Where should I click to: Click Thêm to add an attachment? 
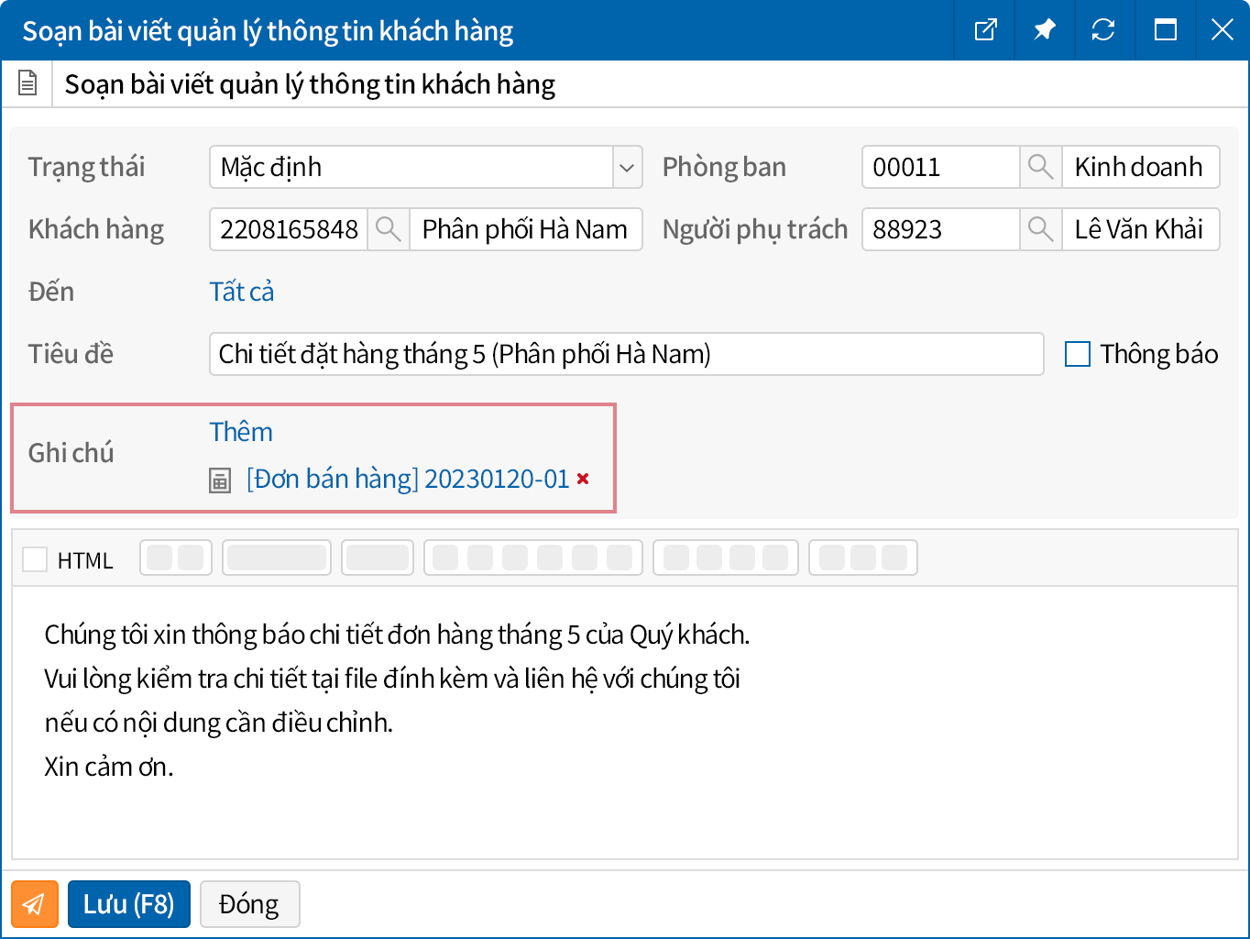click(x=241, y=432)
